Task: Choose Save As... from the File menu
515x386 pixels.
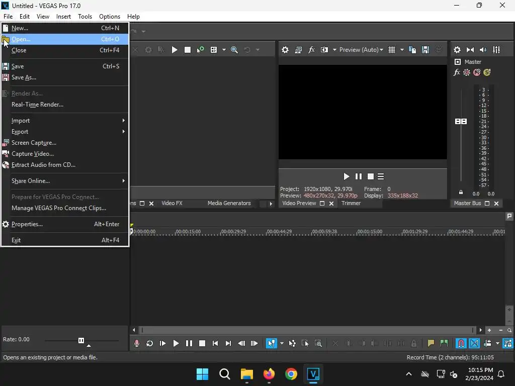Action: (x=65, y=77)
